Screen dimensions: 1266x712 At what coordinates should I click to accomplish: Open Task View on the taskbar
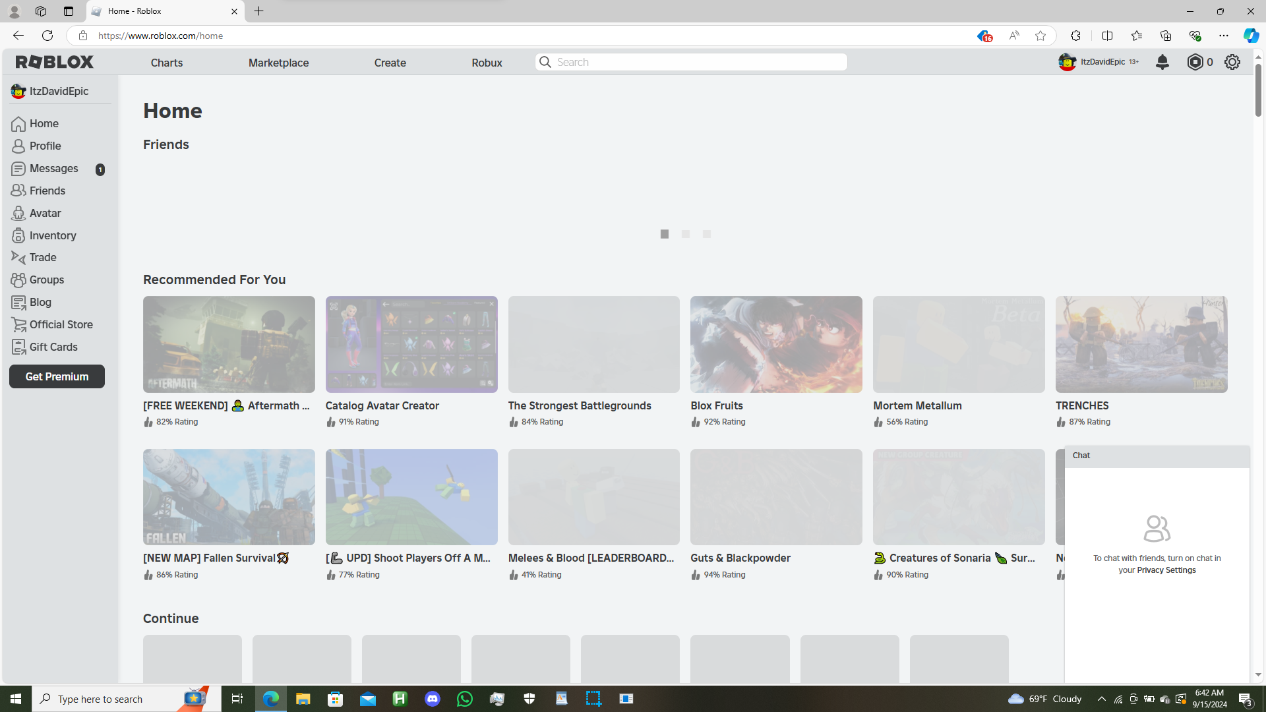pos(237,699)
